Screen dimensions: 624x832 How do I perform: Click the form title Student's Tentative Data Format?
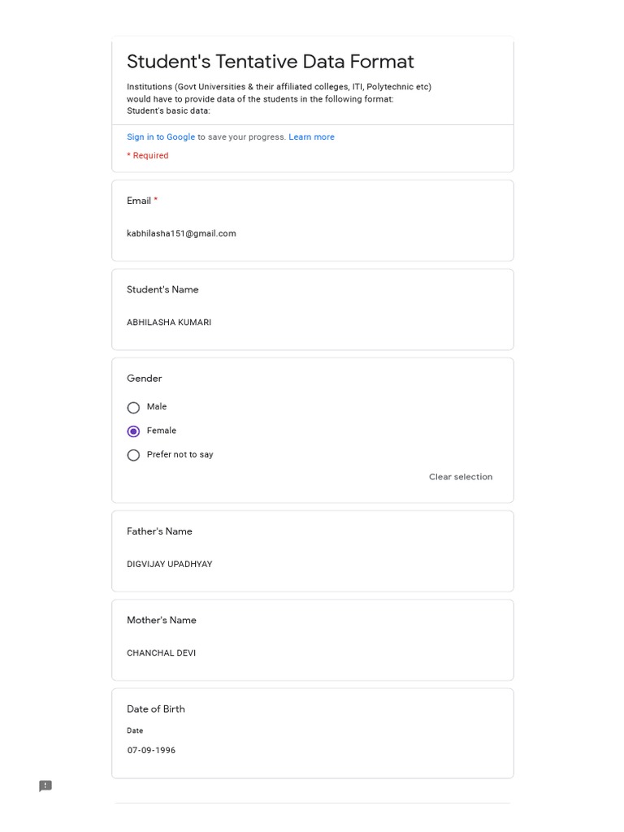pyautogui.click(x=270, y=62)
